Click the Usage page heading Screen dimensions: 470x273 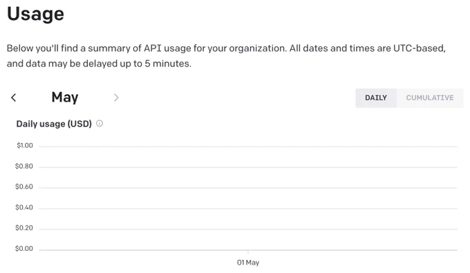(x=35, y=14)
